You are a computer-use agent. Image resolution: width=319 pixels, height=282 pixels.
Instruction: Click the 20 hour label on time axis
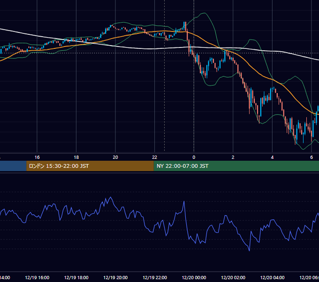(115, 157)
